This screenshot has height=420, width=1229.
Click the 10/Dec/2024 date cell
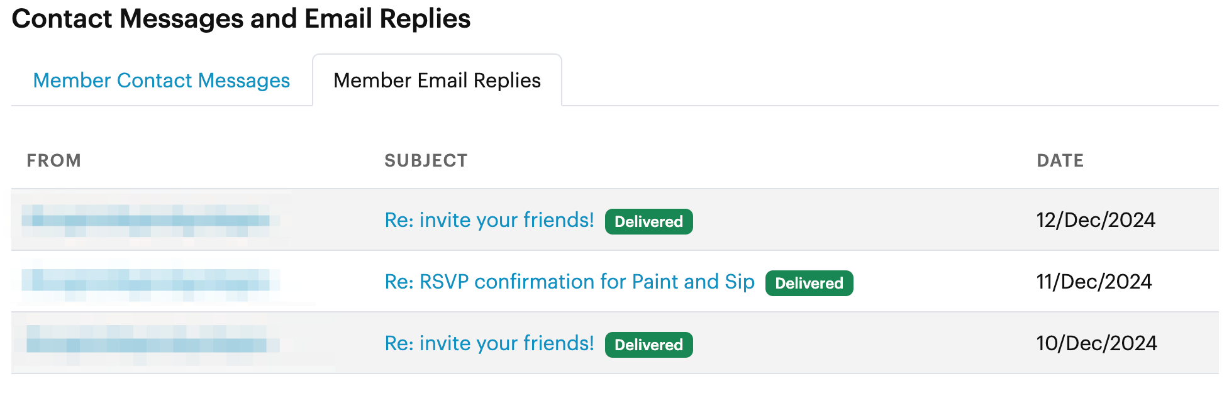(1096, 343)
